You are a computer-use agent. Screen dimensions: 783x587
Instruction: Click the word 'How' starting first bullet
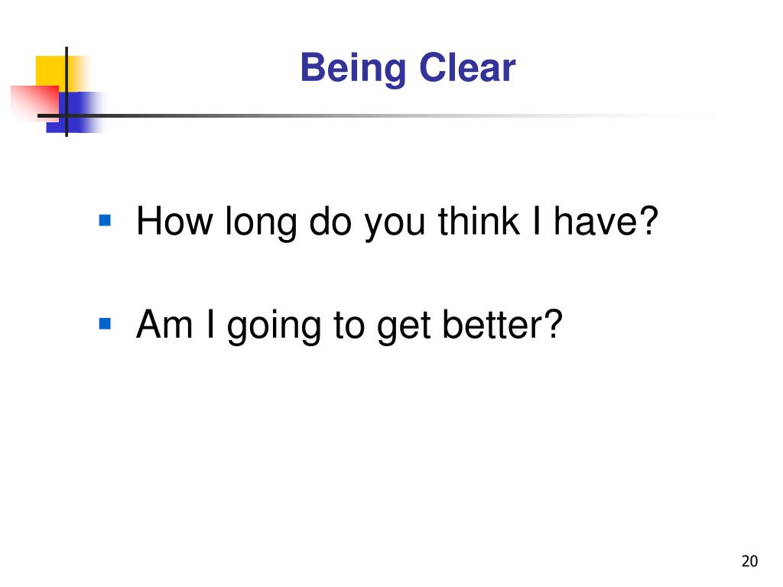[x=174, y=220]
